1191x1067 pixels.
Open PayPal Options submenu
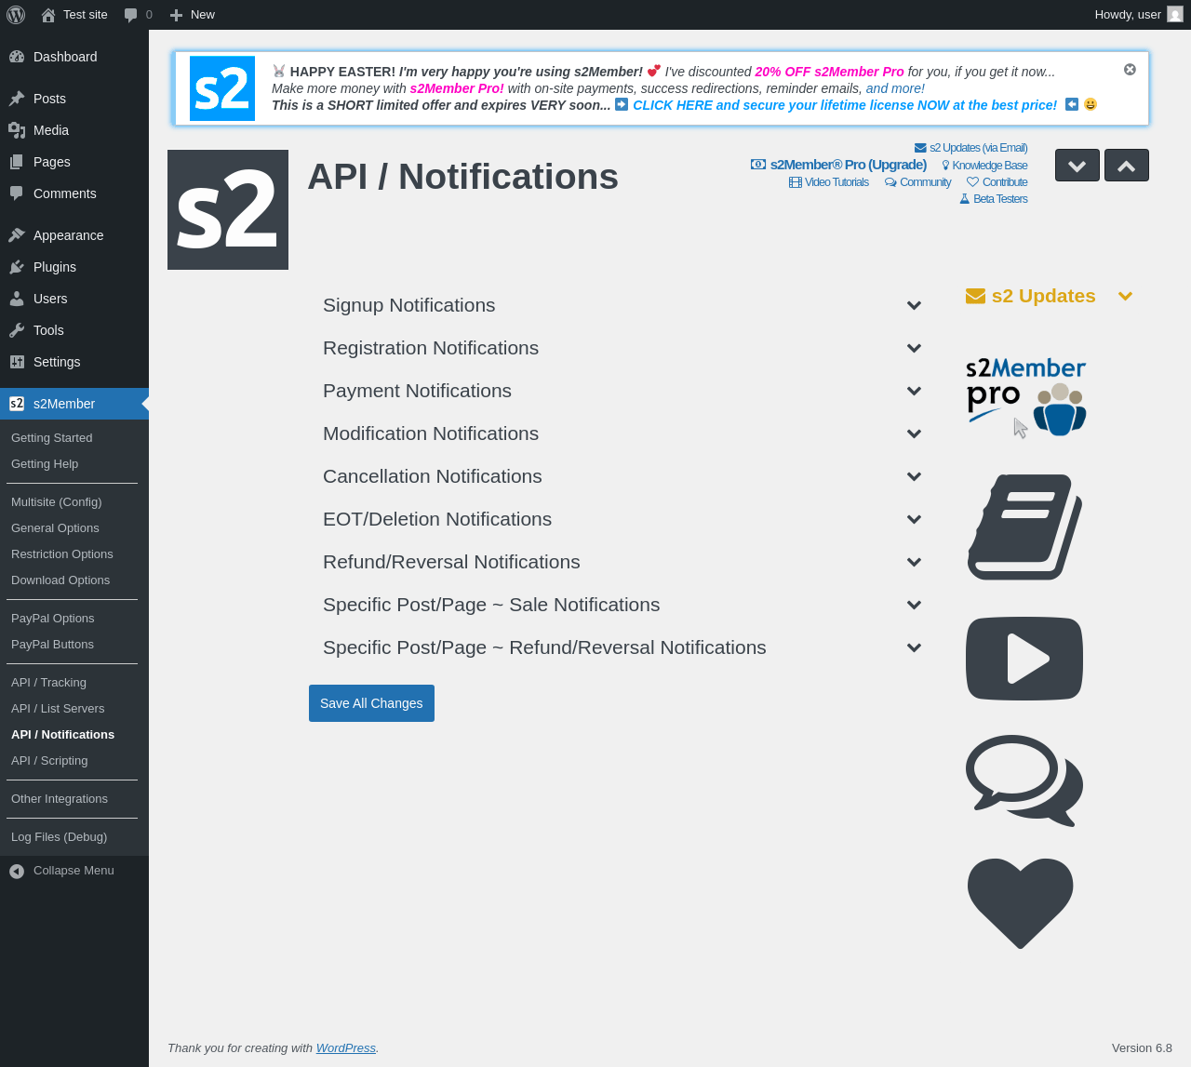coord(74,619)
